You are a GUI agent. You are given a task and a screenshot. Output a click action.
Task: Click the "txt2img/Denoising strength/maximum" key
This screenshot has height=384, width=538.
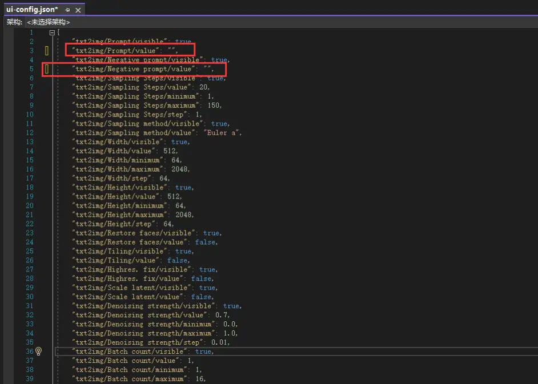click(x=143, y=333)
